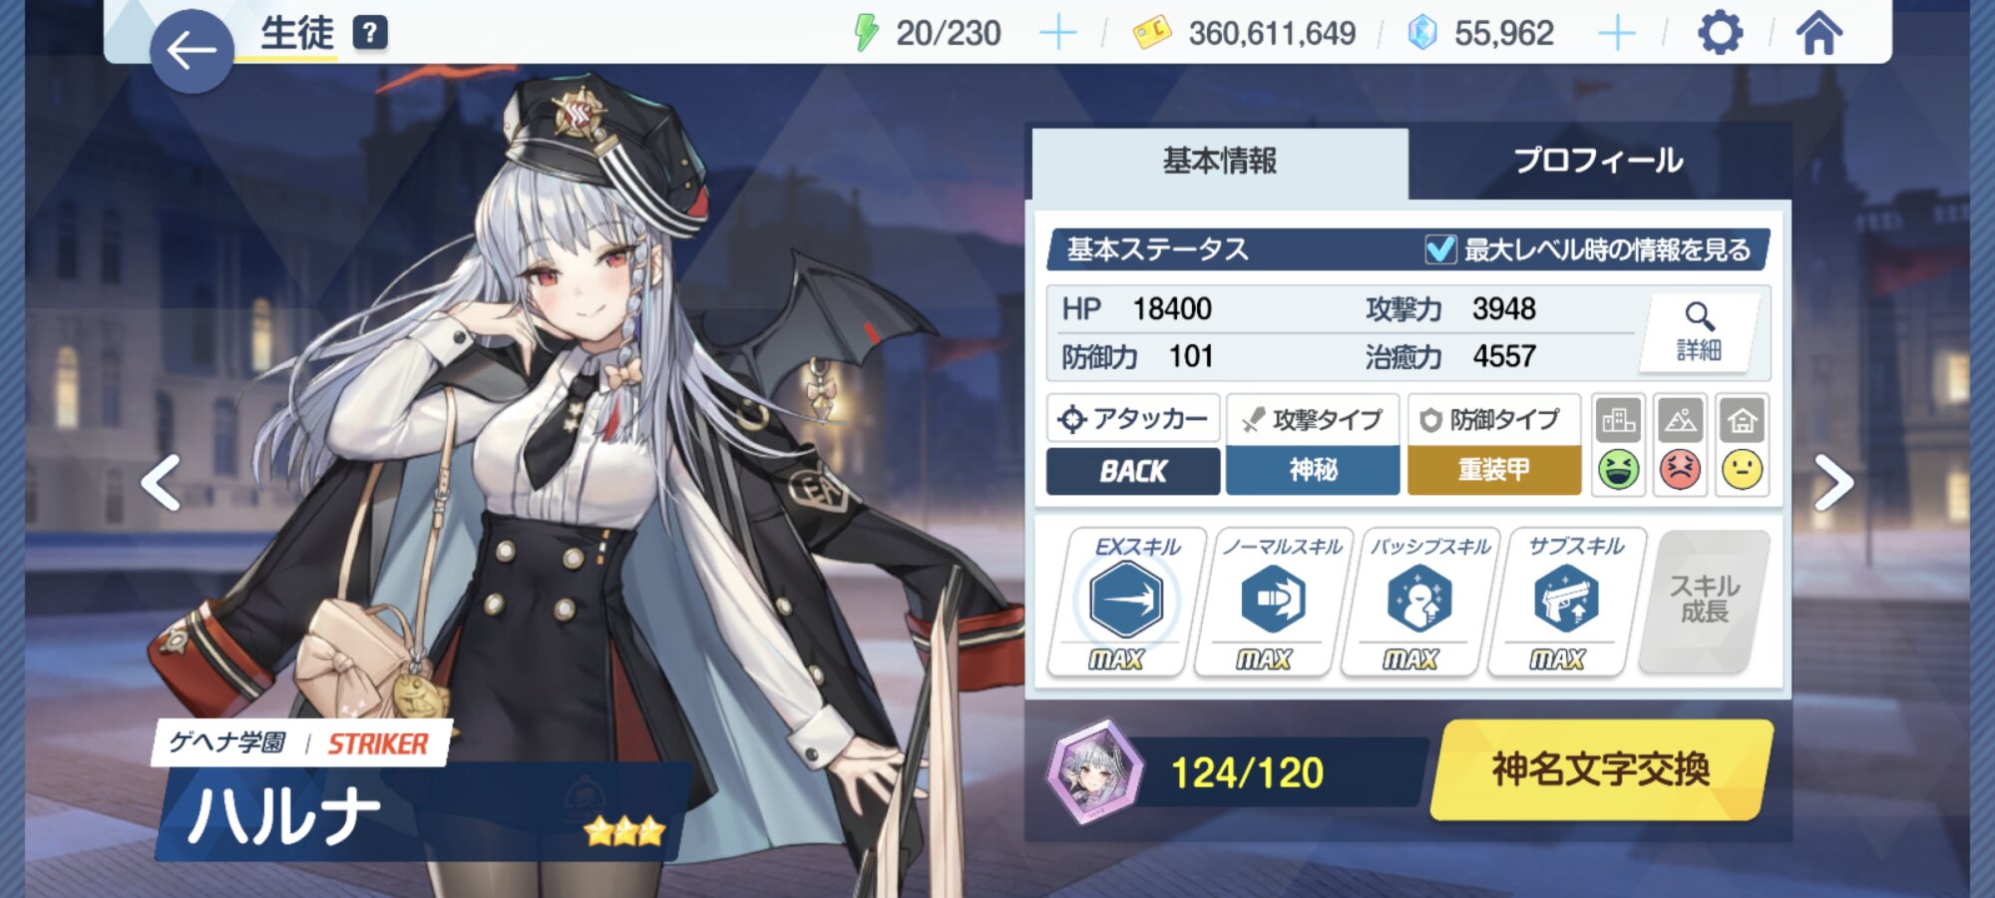The height and width of the screenshot is (898, 1995).
Task: Switch to the プロフィール tab
Action: click(1599, 161)
